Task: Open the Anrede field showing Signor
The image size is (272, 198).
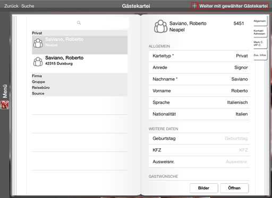Action: coord(199,68)
